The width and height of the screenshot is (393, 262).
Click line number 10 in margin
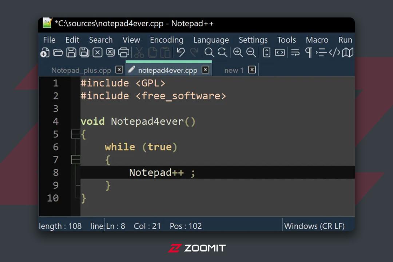coord(53,198)
